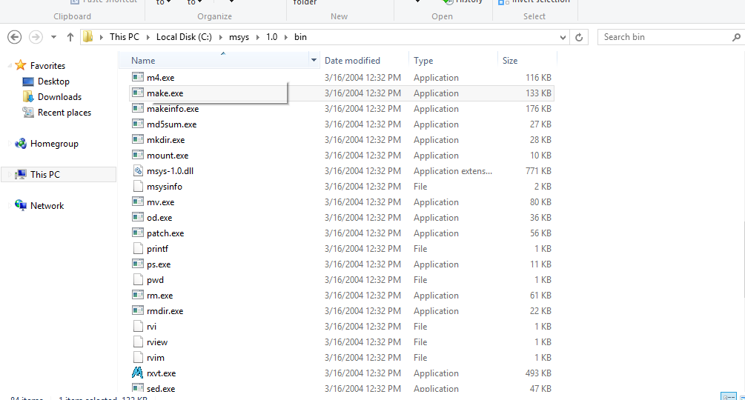Open the Name column filter dropdown
Image resolution: width=745 pixels, height=400 pixels.
click(314, 61)
